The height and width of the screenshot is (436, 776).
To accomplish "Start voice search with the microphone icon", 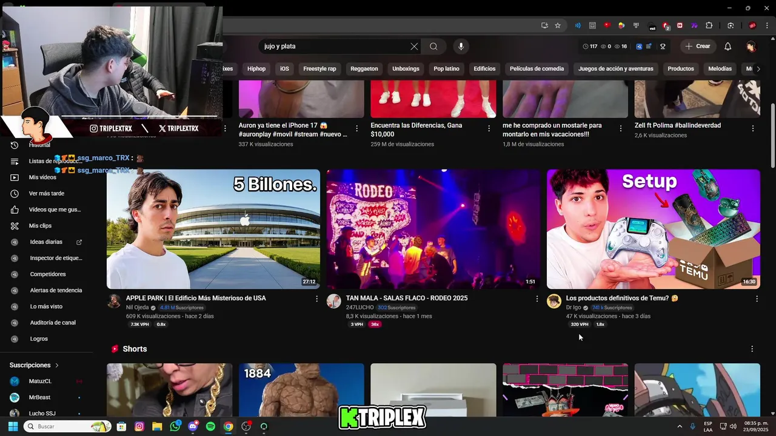I will (x=461, y=47).
